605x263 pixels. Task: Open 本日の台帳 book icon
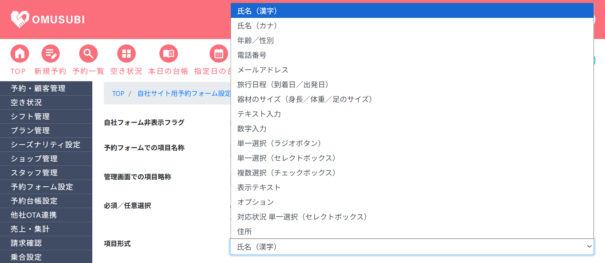pyautogui.click(x=168, y=54)
